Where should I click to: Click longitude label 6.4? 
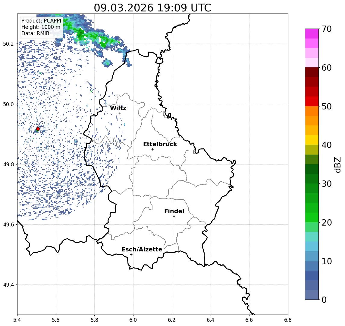[x=211, y=320]
